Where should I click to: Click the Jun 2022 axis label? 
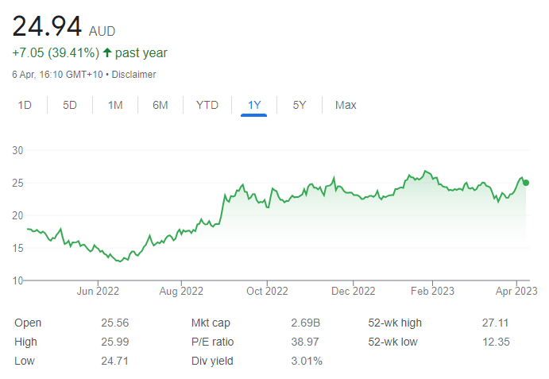click(98, 291)
